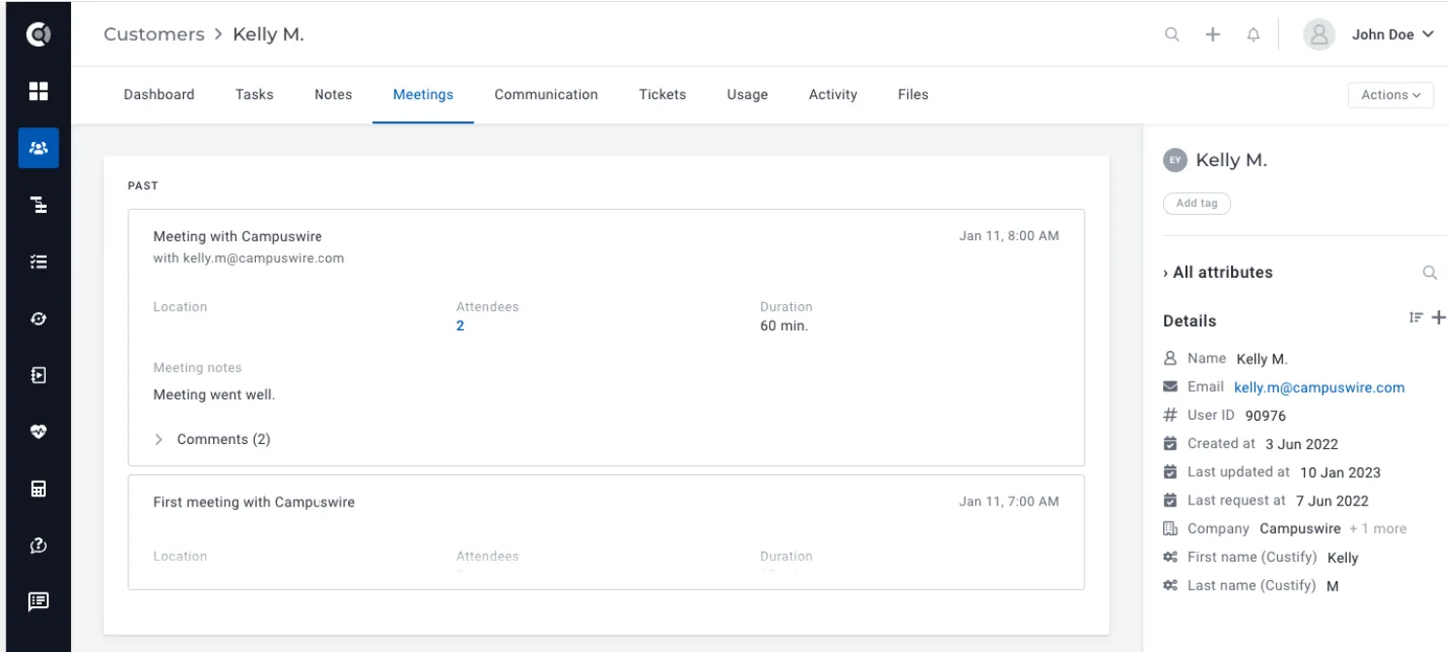The image size is (1449, 652).
Task: Click the timeline-style icon in sidebar
Action: tap(38, 205)
